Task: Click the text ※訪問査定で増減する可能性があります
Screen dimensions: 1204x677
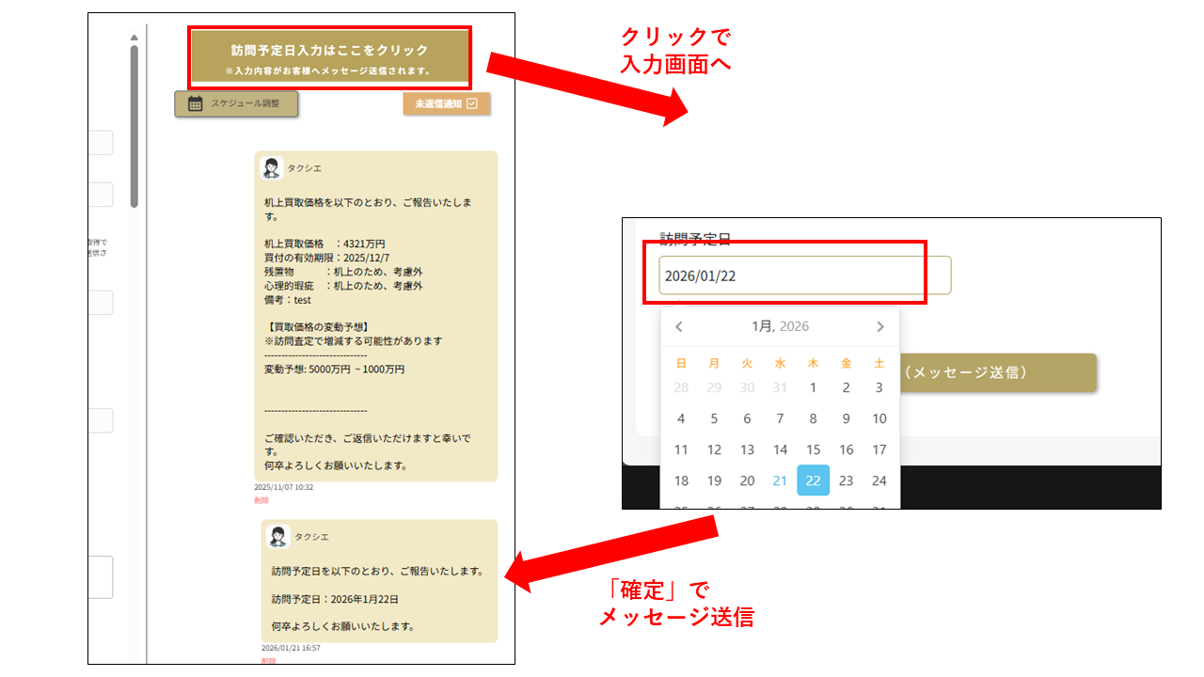Action: tap(353, 340)
